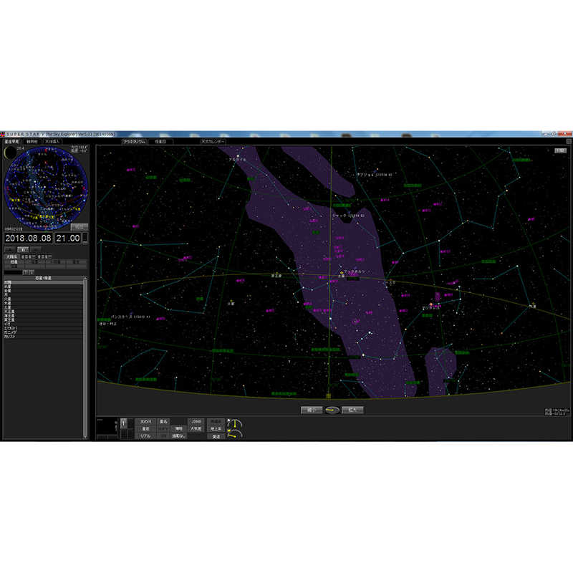This screenshot has height=573, width=573.
Task: Click the zoom-in 拡大 button
Action: (x=352, y=410)
